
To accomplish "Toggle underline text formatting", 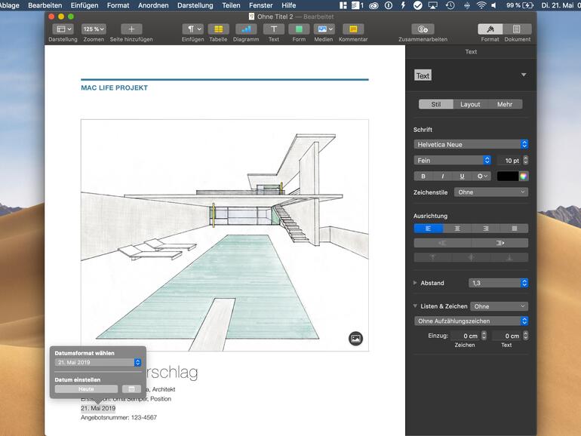I will pos(462,176).
